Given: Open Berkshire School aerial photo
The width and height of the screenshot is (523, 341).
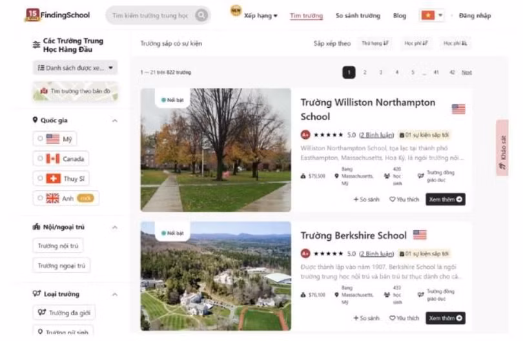Looking at the screenshot, I should point(216,276).
